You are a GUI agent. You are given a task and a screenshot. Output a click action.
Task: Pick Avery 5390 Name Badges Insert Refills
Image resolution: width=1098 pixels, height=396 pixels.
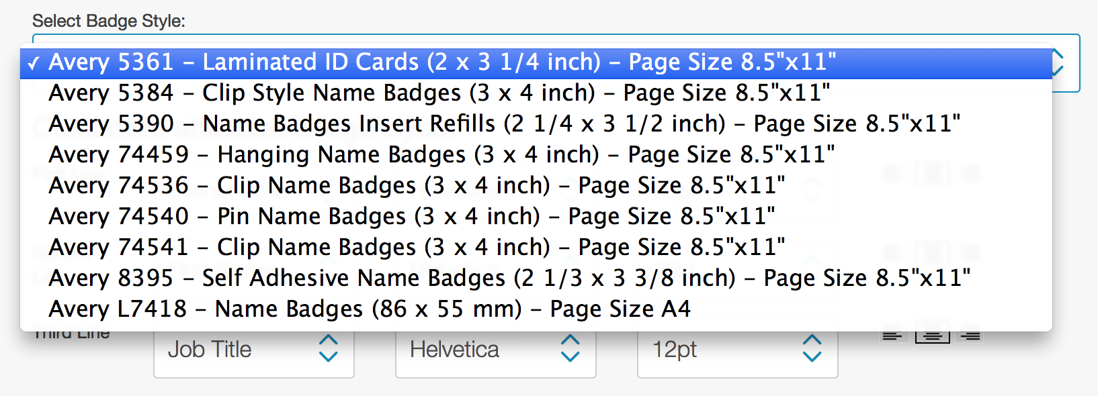pos(536,124)
